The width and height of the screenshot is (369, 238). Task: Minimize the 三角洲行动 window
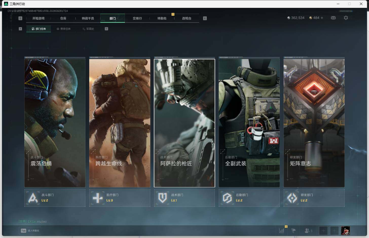click(338, 4)
